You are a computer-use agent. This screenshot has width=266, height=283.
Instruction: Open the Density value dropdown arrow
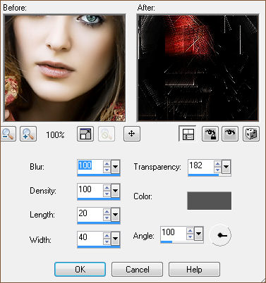point(115,191)
